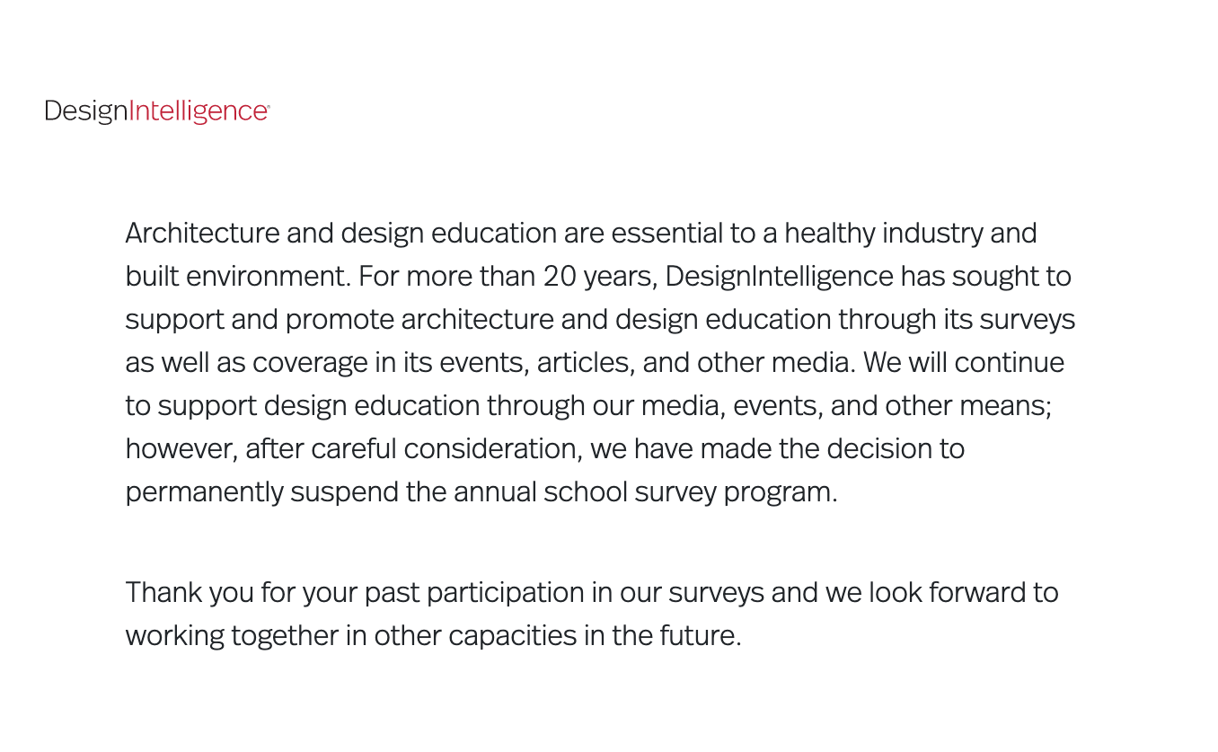
Task: Click the words "we have made the decision"
Action: point(762,449)
